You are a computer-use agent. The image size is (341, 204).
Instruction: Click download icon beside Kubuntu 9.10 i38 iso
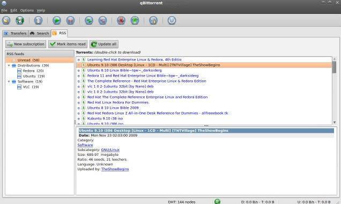83,118
